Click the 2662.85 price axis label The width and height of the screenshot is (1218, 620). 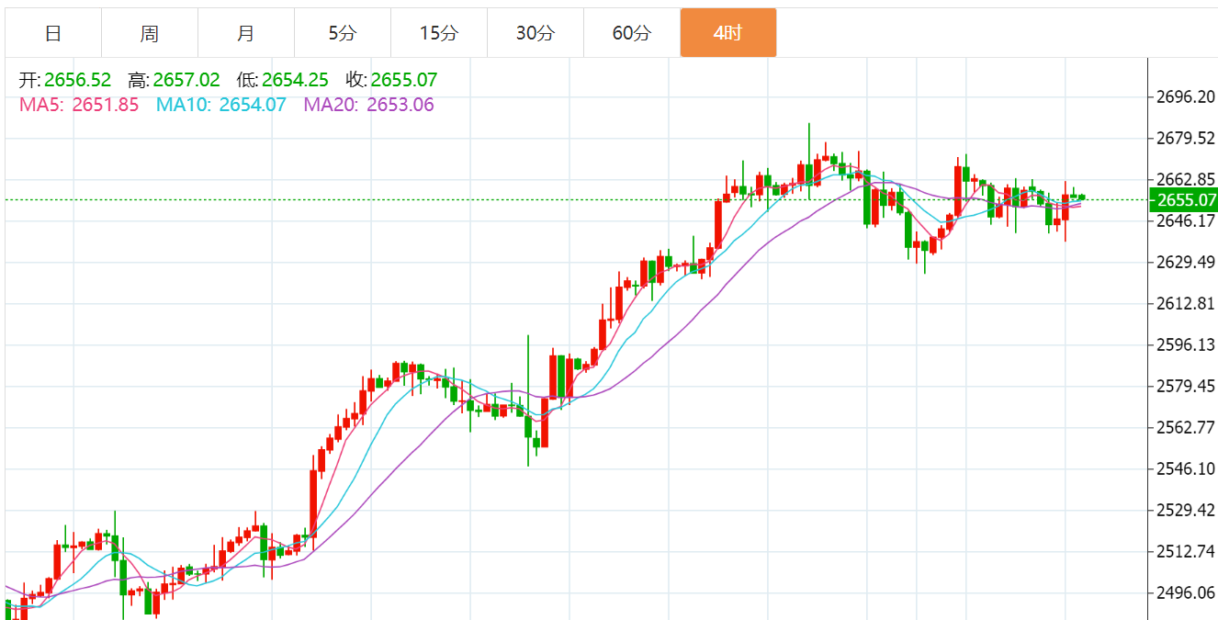(x=1186, y=179)
